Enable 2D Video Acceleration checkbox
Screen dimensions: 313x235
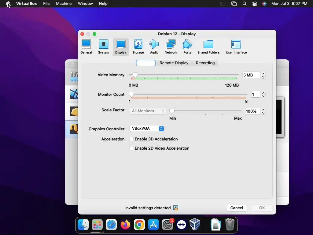131,148
